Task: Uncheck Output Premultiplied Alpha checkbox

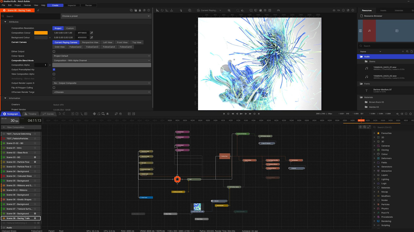Action: pyautogui.click(x=54, y=69)
